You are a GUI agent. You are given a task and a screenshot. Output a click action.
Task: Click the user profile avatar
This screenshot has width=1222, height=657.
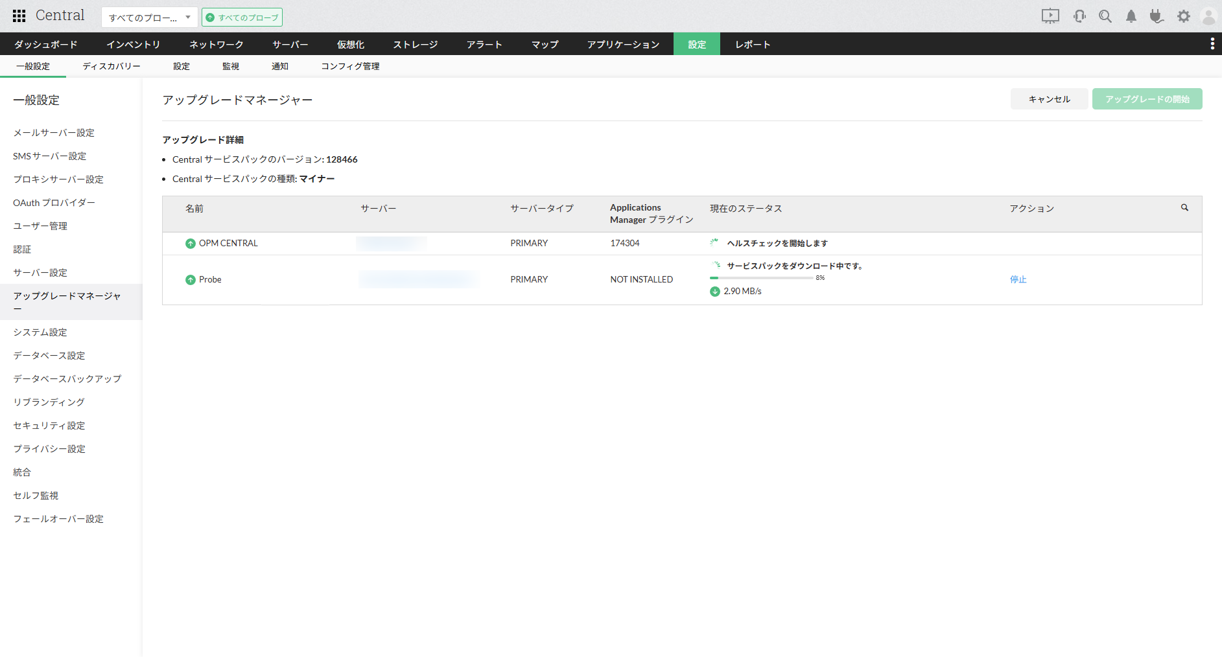1209,16
